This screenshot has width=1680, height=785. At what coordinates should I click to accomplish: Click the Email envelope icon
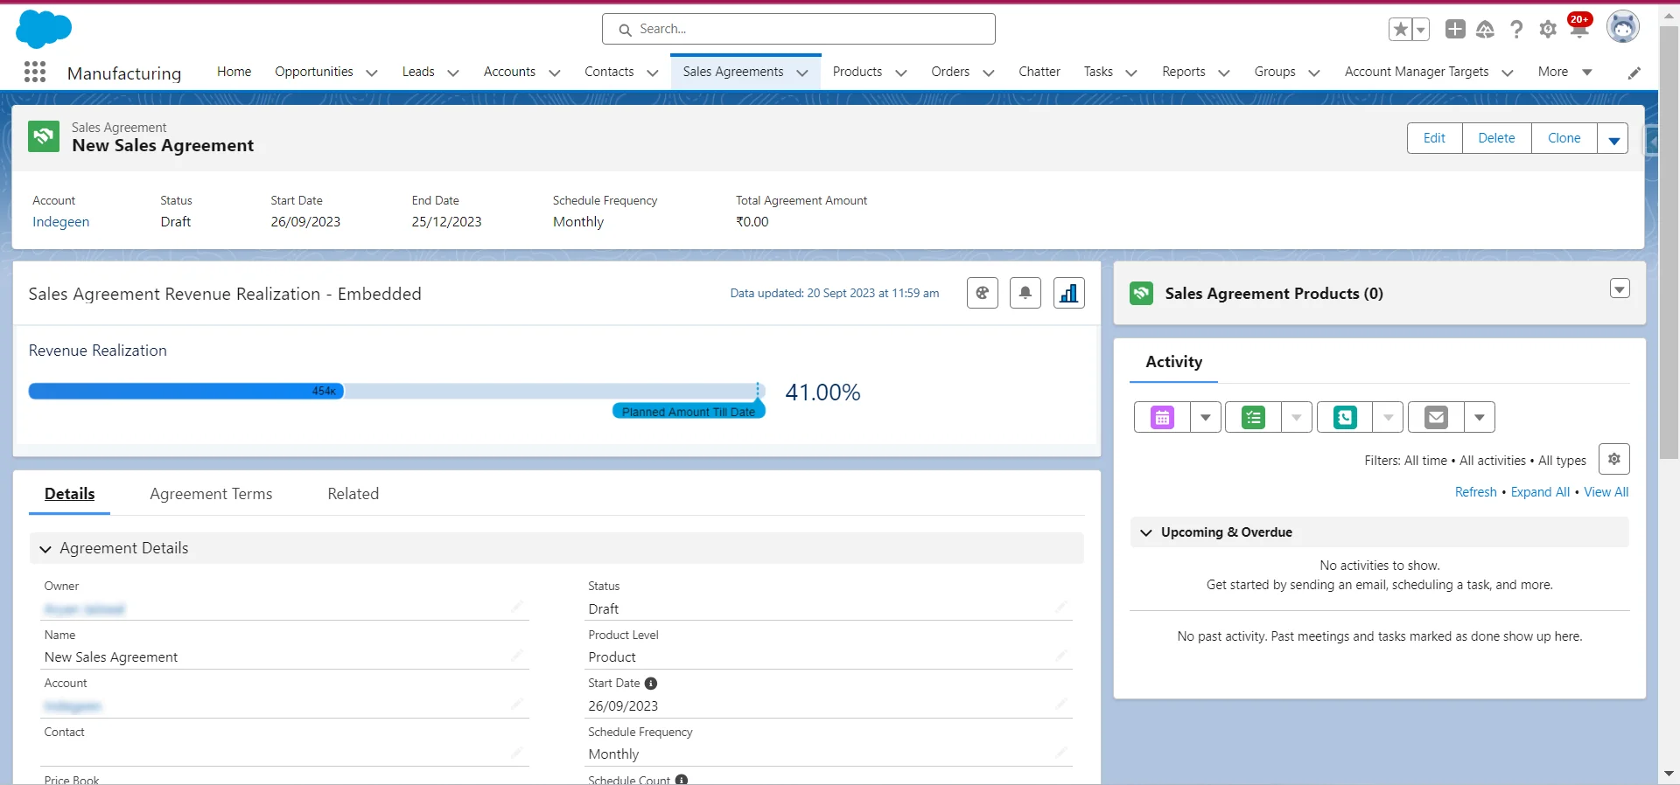click(1436, 418)
